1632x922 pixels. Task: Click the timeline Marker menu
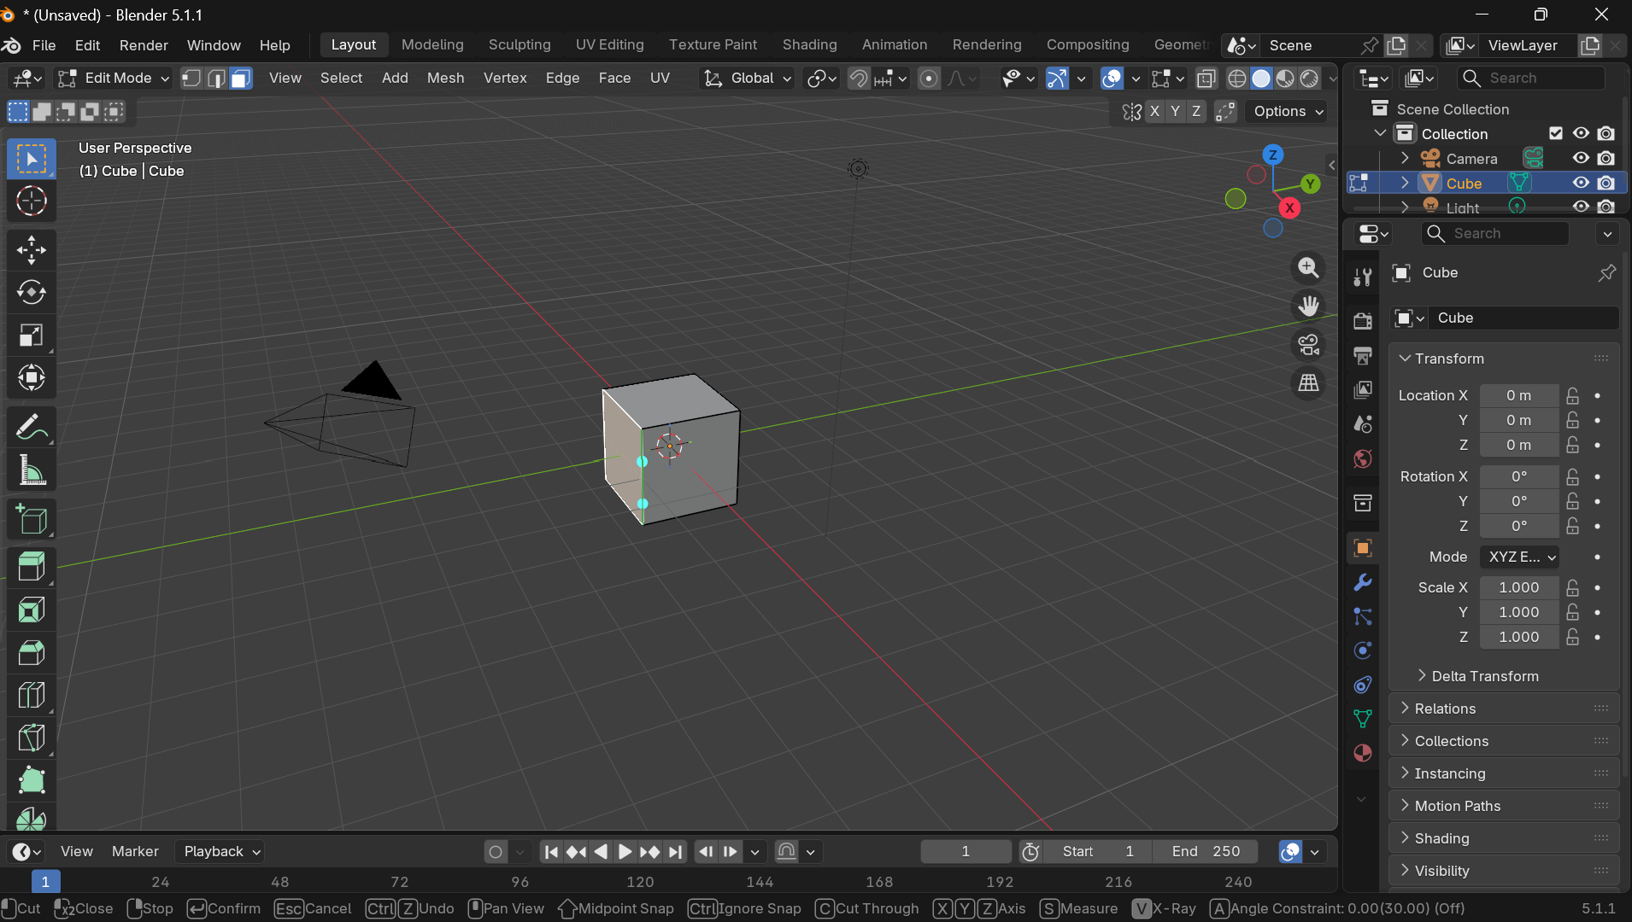click(135, 851)
